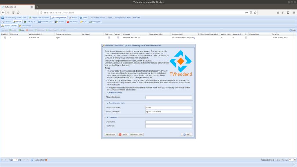Open the Recording configuration tab
Screen dimensions: 297x167
(x=72, y=22)
